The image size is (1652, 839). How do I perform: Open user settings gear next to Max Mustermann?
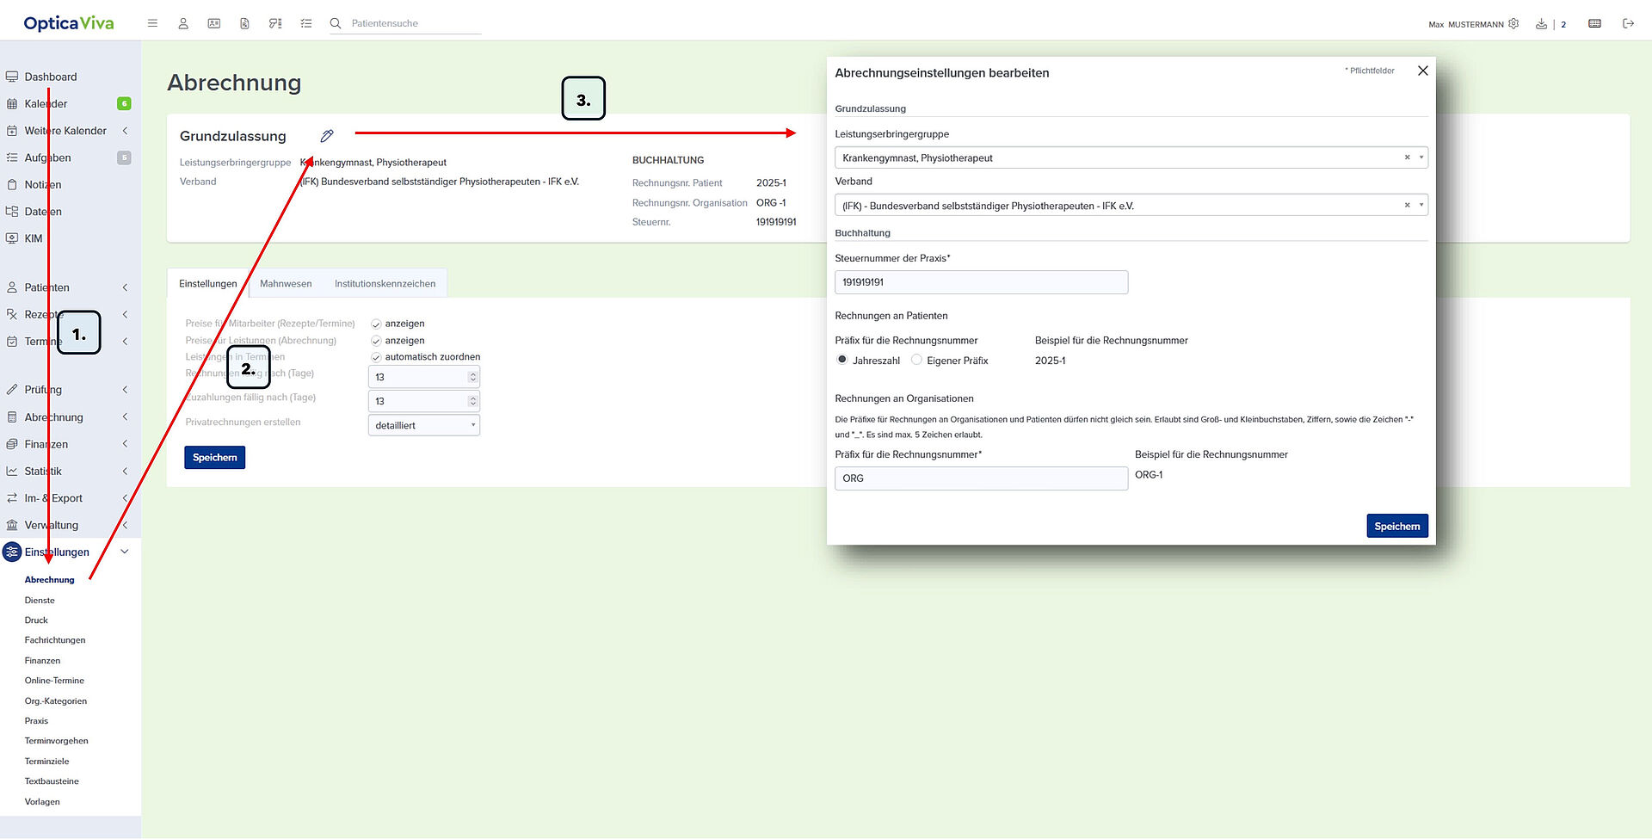tap(1513, 24)
